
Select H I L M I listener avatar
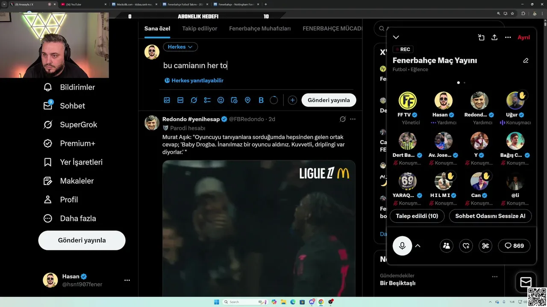tap(443, 181)
